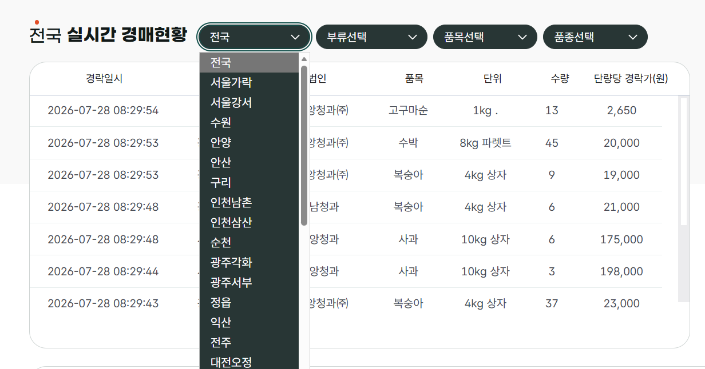Screen dimensions: 705x369
Task: Click the 2,650 price cell
Action: 621,111
